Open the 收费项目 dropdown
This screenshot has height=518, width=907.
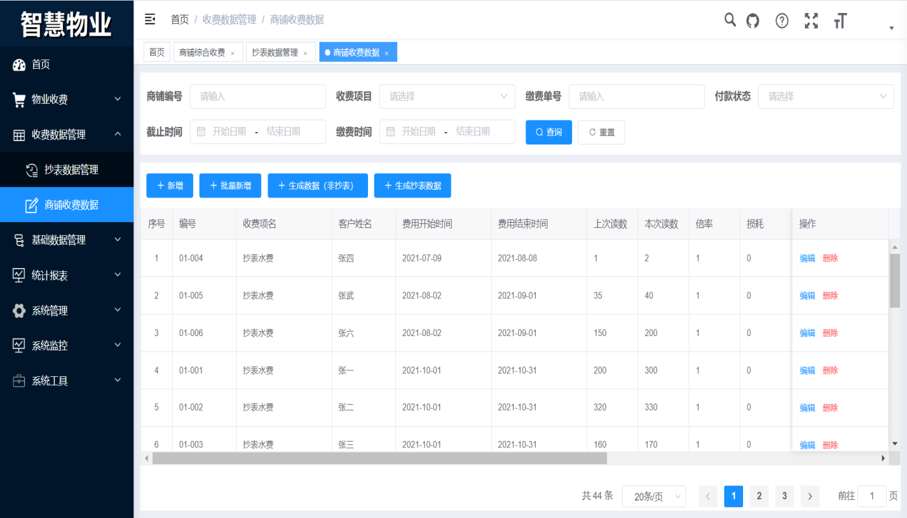click(x=447, y=96)
